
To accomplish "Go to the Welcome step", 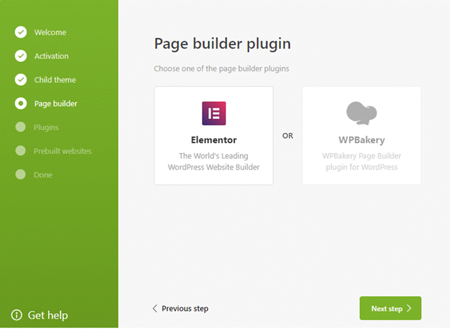I will point(50,32).
